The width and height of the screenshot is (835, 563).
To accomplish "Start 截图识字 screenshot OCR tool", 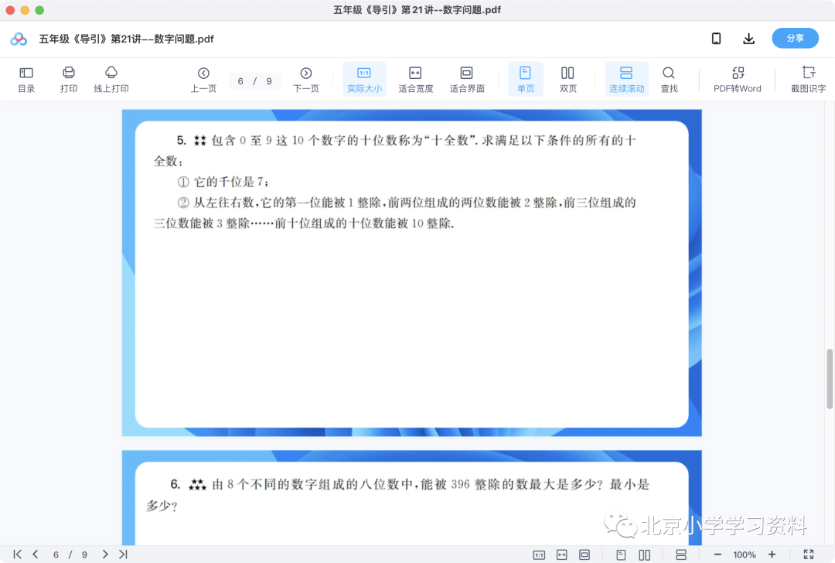I will pos(809,80).
